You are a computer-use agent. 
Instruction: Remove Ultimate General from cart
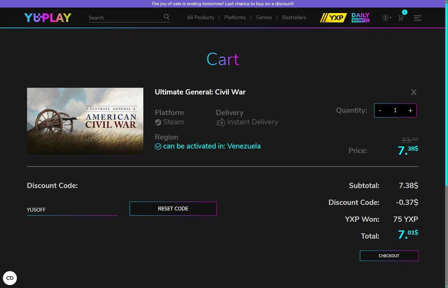414,92
